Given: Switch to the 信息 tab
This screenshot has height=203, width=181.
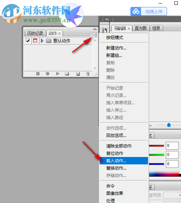Looking at the screenshot, I should coord(156,28).
